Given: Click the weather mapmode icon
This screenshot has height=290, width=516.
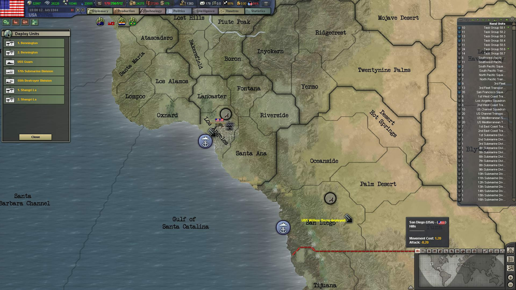Looking at the screenshot, I should (x=435, y=251).
